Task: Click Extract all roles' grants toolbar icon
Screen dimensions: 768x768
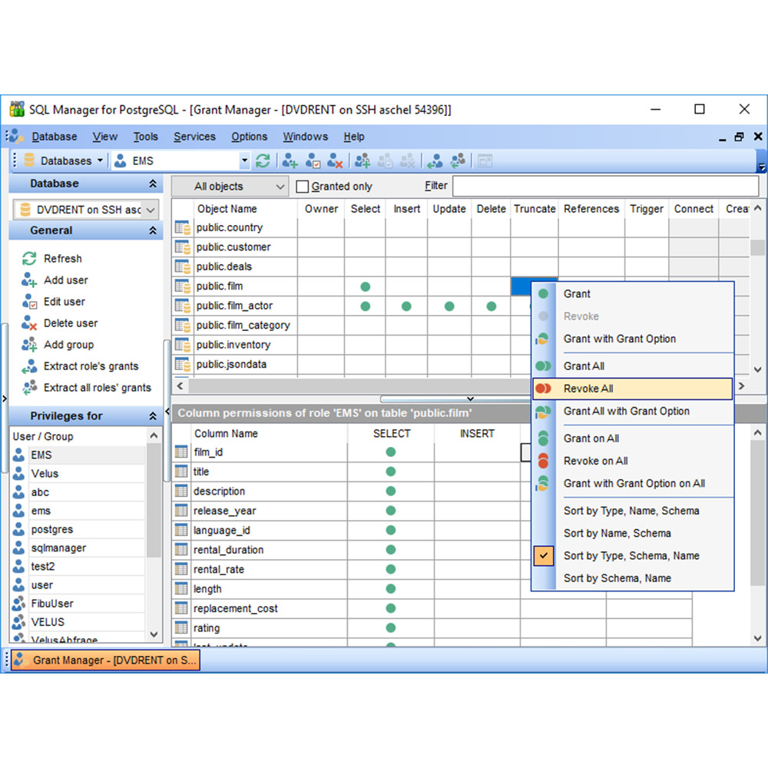Action: [x=458, y=161]
